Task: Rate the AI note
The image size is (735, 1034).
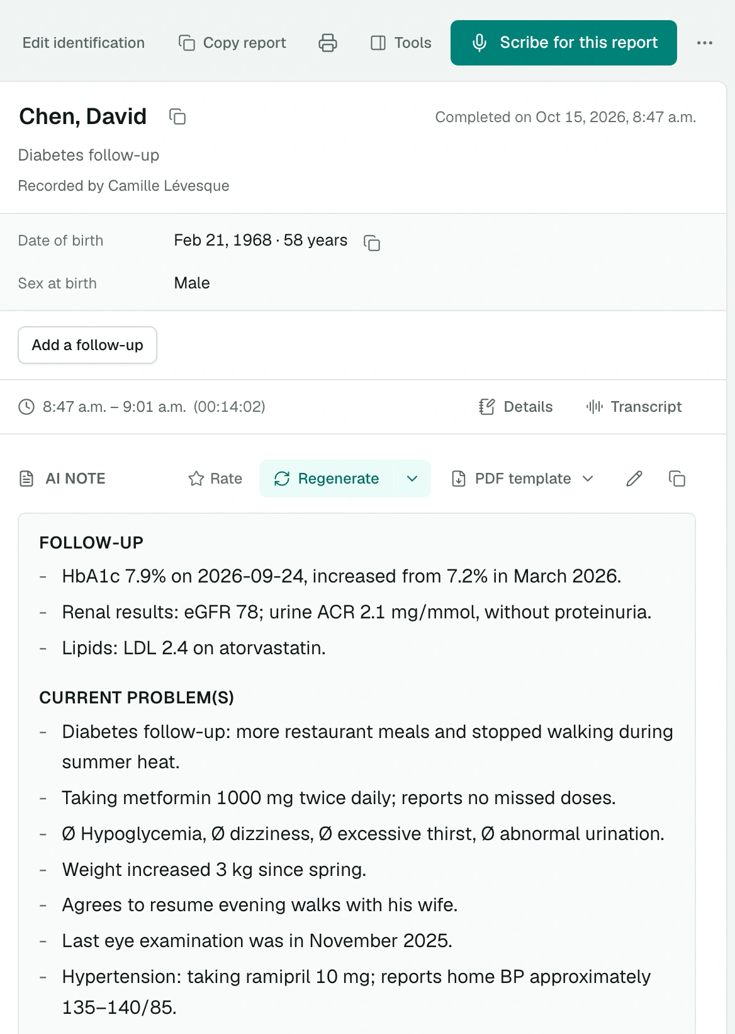Action: (215, 479)
